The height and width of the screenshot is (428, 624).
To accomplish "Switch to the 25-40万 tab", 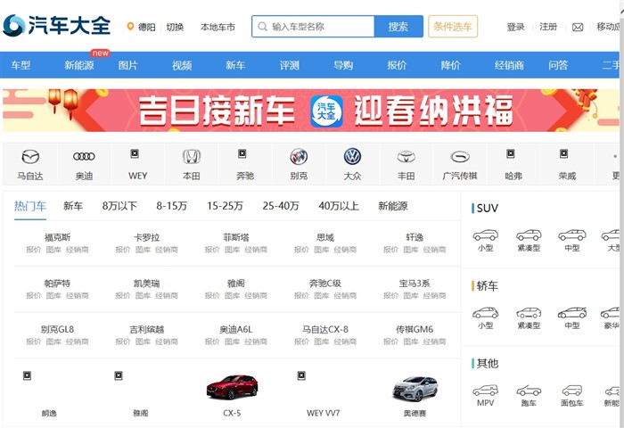I will (x=281, y=206).
